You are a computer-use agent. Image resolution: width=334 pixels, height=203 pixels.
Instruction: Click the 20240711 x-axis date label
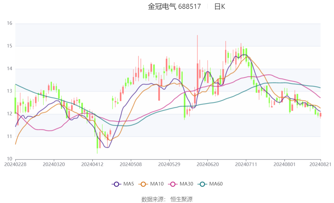(x=246, y=164)
